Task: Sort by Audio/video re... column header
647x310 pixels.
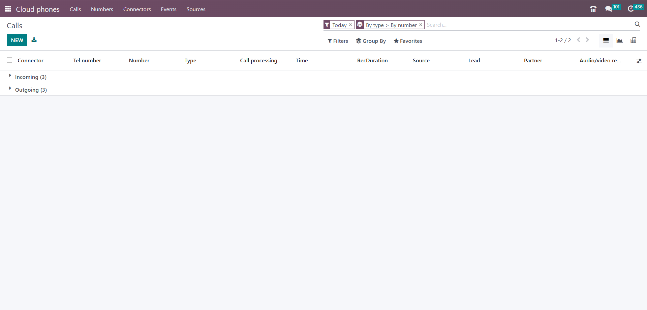Action: [x=600, y=60]
